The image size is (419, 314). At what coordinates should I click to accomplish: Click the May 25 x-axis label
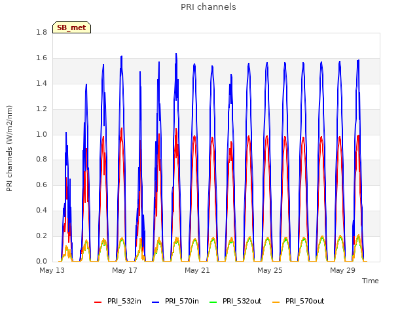click(x=270, y=270)
